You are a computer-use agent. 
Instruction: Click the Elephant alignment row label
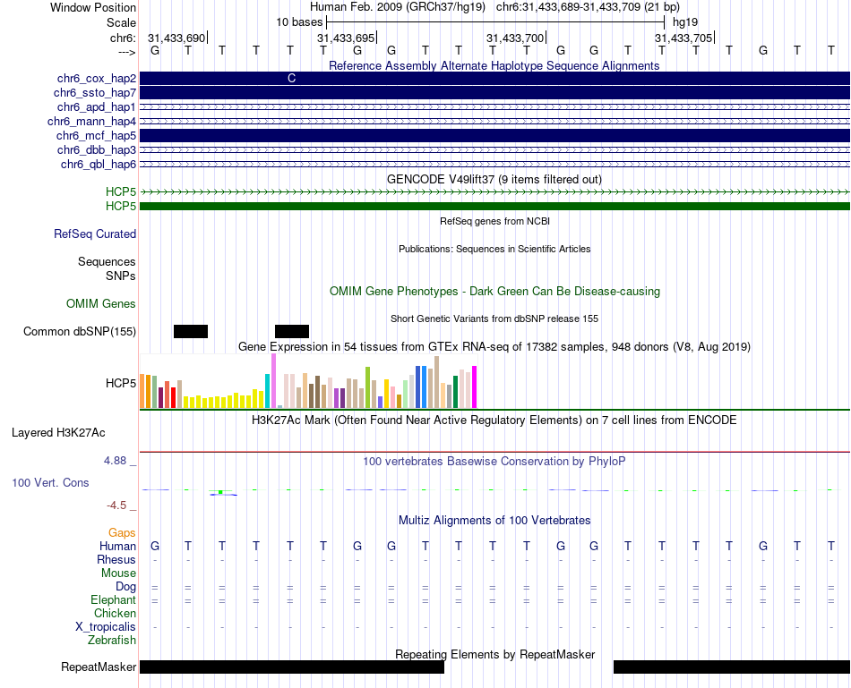(114, 599)
